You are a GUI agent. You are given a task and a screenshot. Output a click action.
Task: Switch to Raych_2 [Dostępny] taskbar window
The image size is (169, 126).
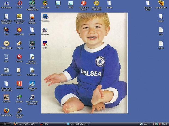[x=78, y=124]
